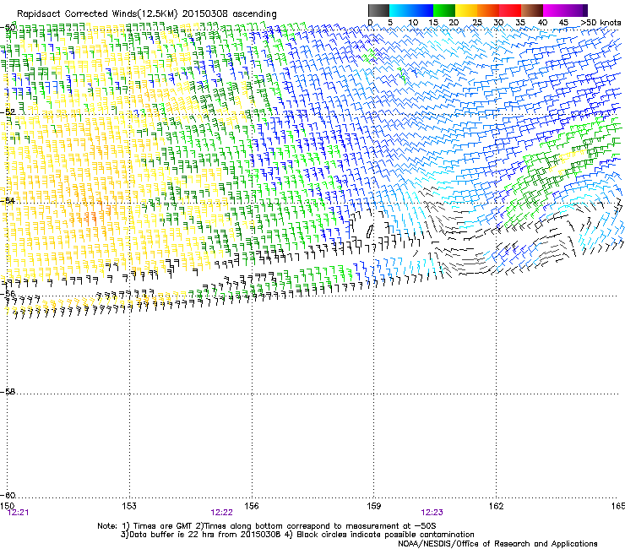
Task: Click the '150' longitude axis label
Action: 7,506
